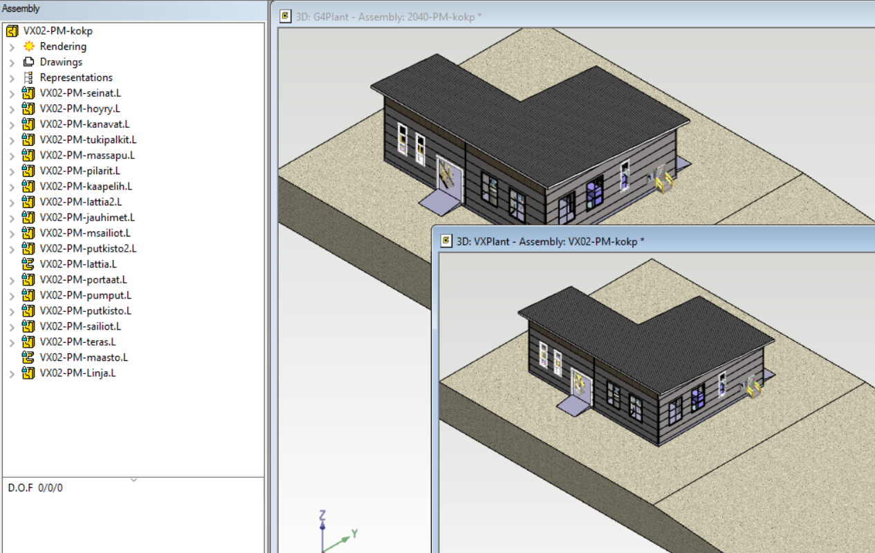Expand the Rendering tree node
The width and height of the screenshot is (875, 553).
coord(12,47)
